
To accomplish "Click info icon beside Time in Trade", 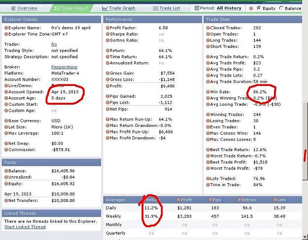I will [x=208, y=185].
